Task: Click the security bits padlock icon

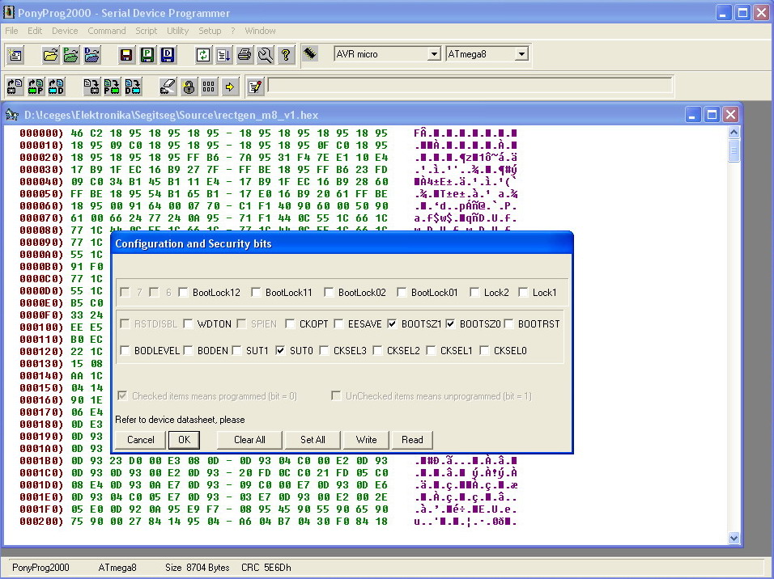Action: click(189, 87)
